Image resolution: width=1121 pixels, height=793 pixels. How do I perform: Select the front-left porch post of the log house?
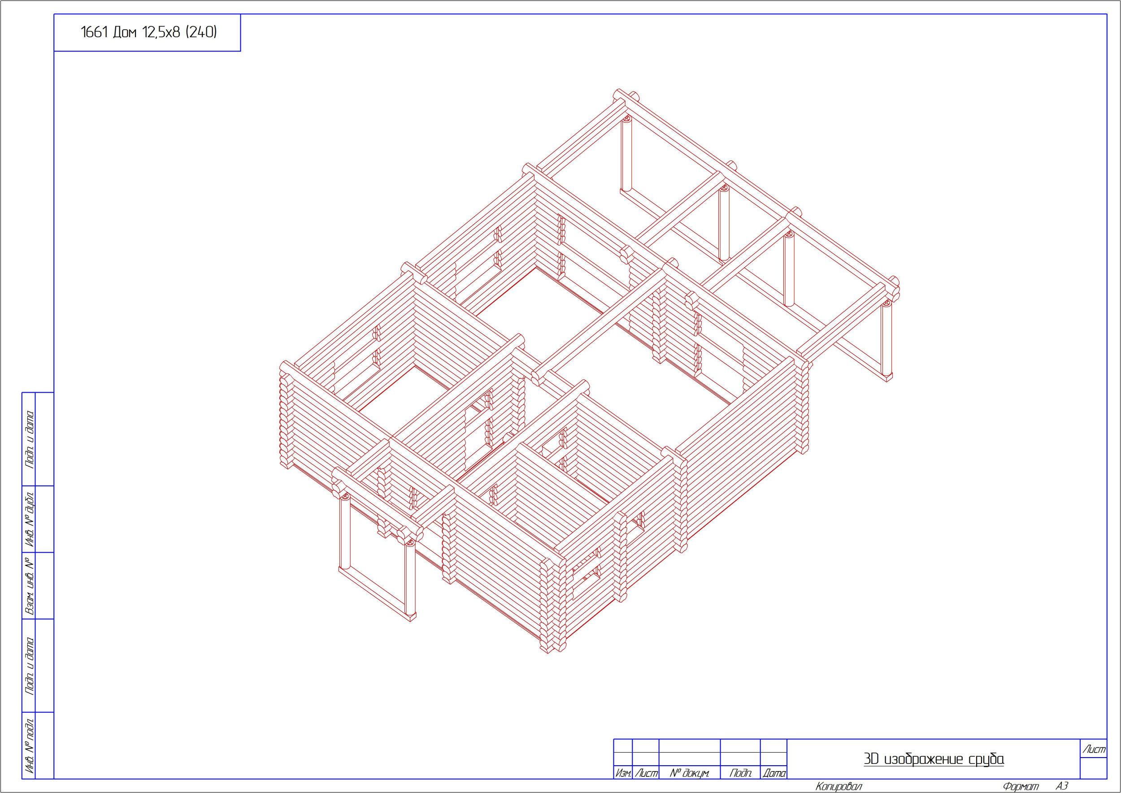[345, 532]
